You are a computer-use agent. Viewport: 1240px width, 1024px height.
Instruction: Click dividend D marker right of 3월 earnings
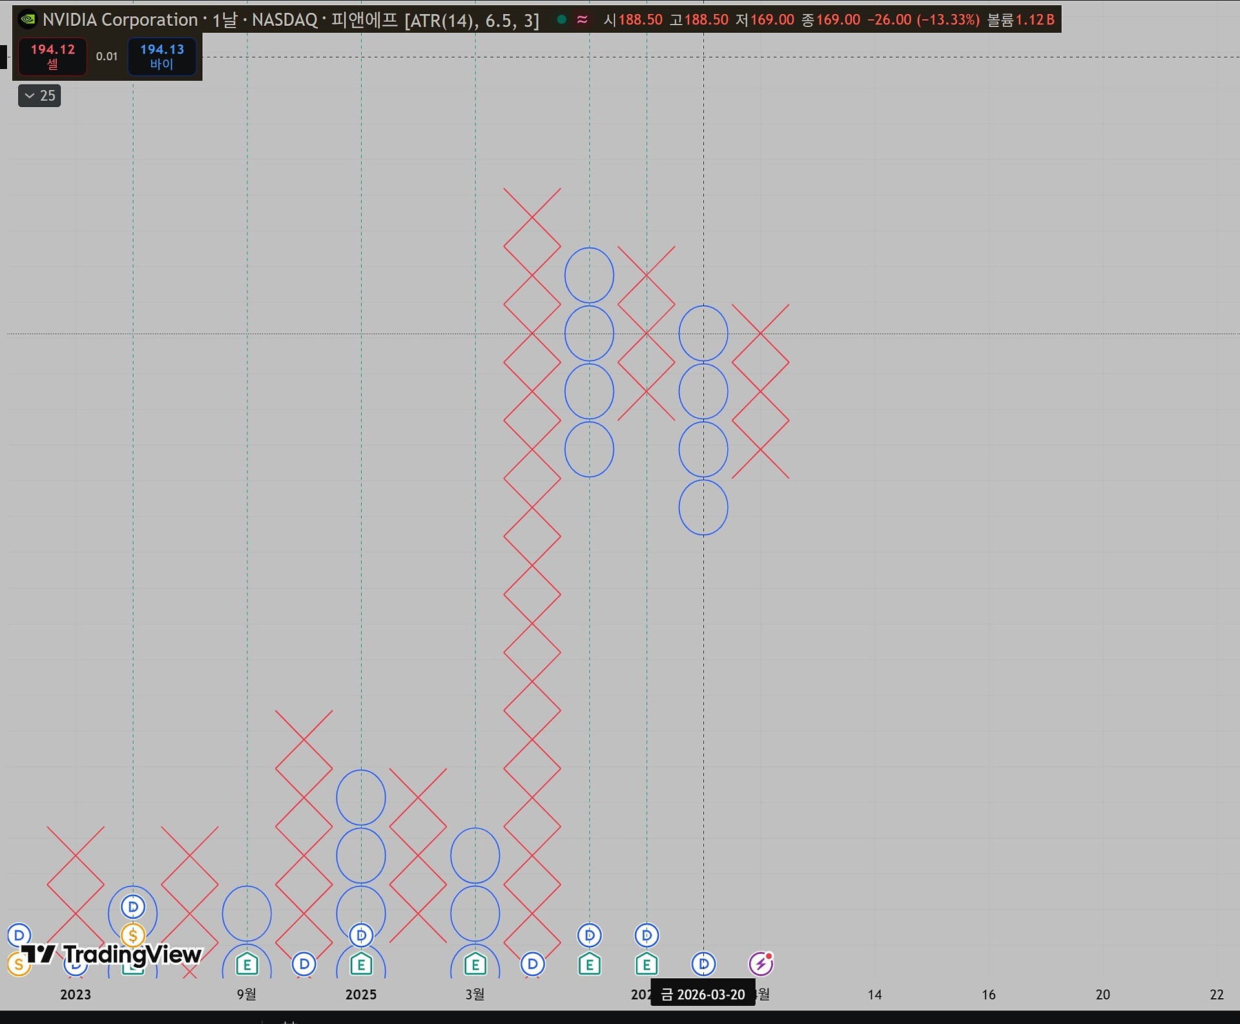(532, 964)
